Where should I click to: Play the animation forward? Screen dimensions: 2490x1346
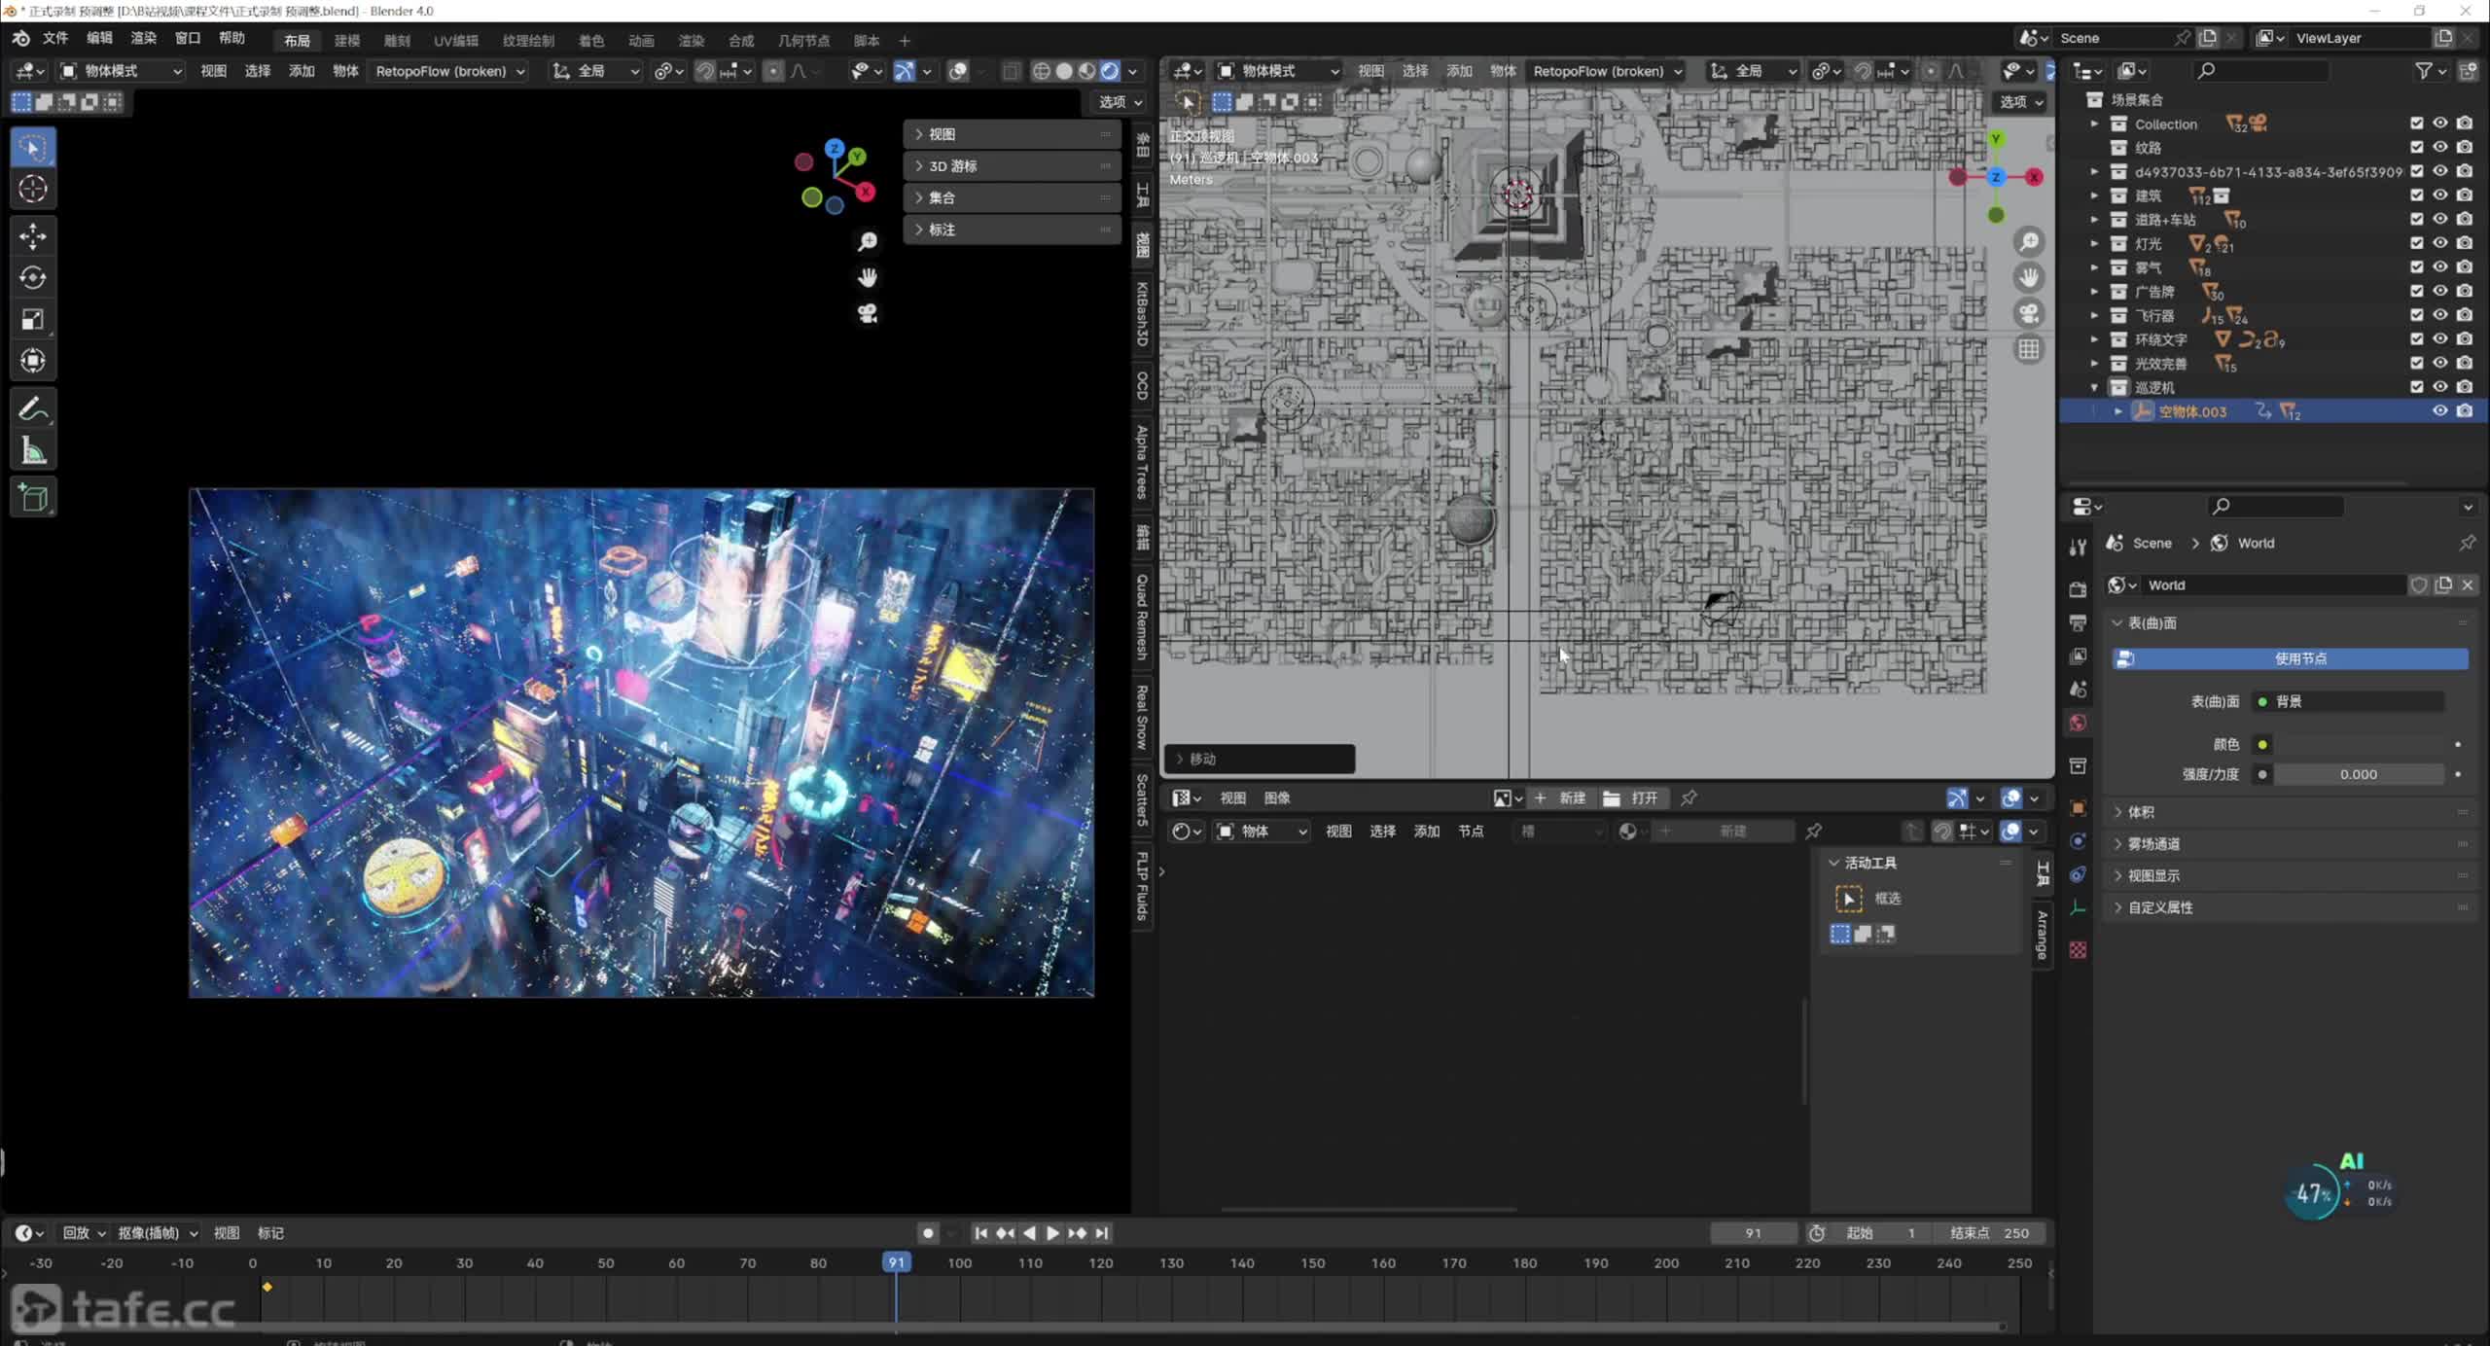[1052, 1233]
